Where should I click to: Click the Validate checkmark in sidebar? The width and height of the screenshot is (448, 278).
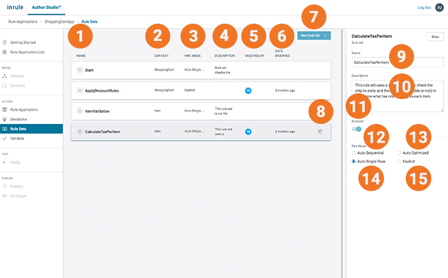tap(5, 137)
